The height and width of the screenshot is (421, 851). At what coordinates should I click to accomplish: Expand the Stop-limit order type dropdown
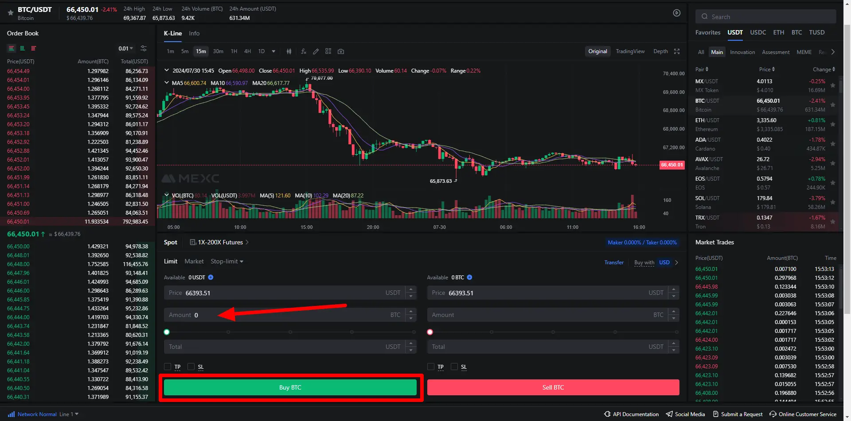pyautogui.click(x=227, y=262)
